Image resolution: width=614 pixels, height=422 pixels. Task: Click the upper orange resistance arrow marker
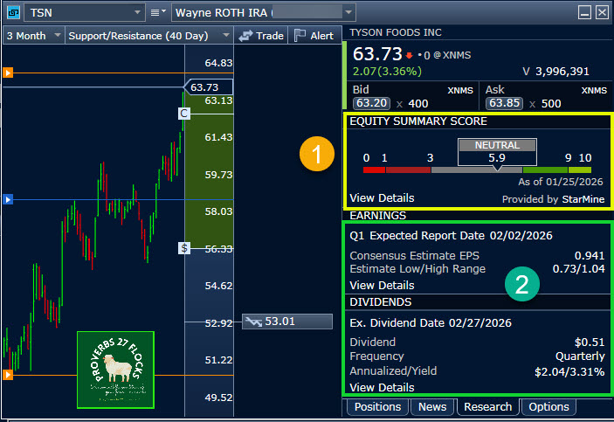(x=8, y=73)
